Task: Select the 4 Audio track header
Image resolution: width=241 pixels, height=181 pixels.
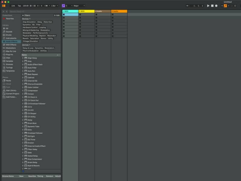Action: [119, 11]
